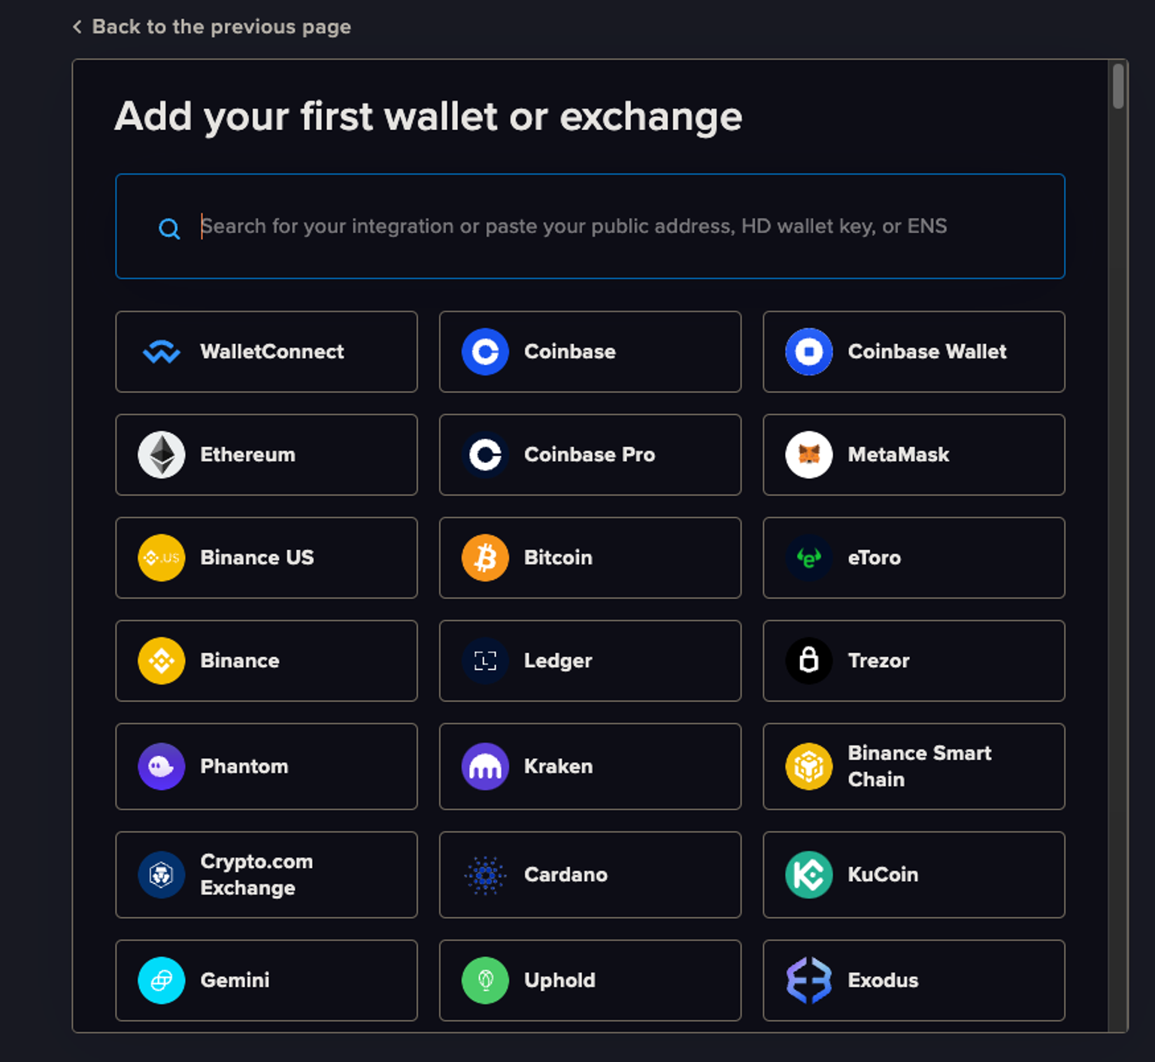Viewport: 1155px width, 1062px height.
Task: Click the vertical scrollbar thumb
Action: tap(1118, 86)
